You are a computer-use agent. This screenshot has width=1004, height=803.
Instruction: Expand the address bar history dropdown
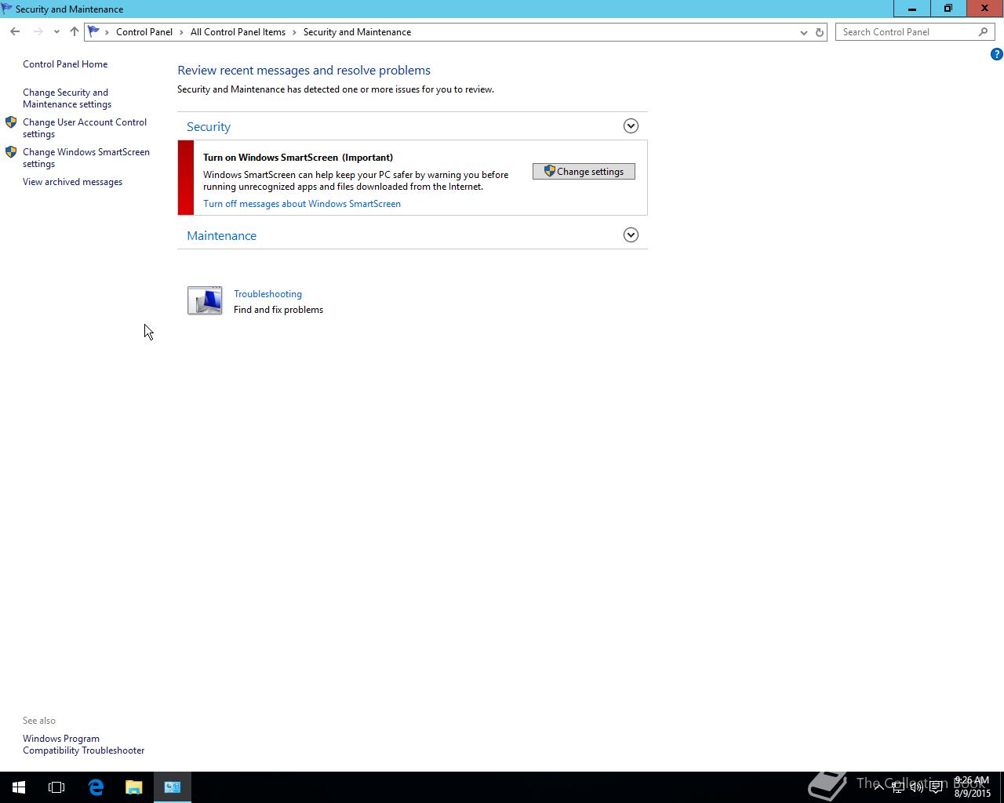(x=803, y=32)
